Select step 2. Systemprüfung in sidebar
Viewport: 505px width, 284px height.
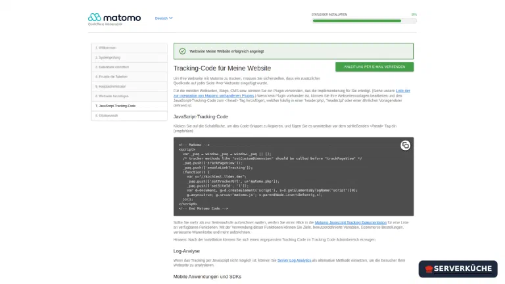129,58
